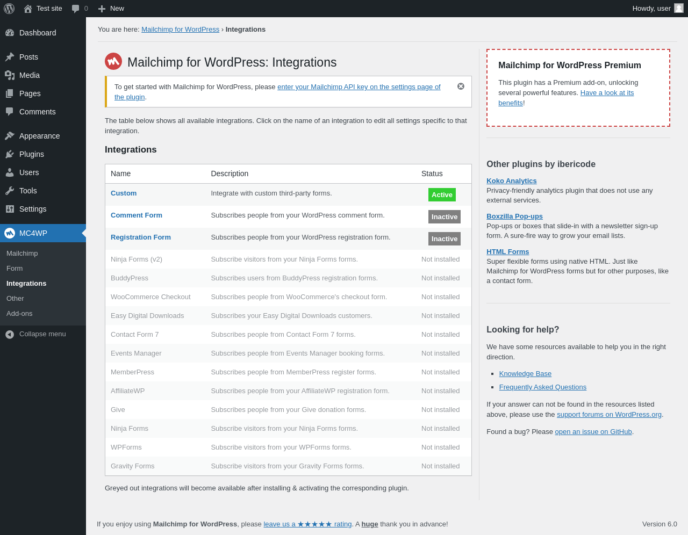Click the leave us a five-star rating link
The height and width of the screenshot is (535, 688).
tap(307, 524)
